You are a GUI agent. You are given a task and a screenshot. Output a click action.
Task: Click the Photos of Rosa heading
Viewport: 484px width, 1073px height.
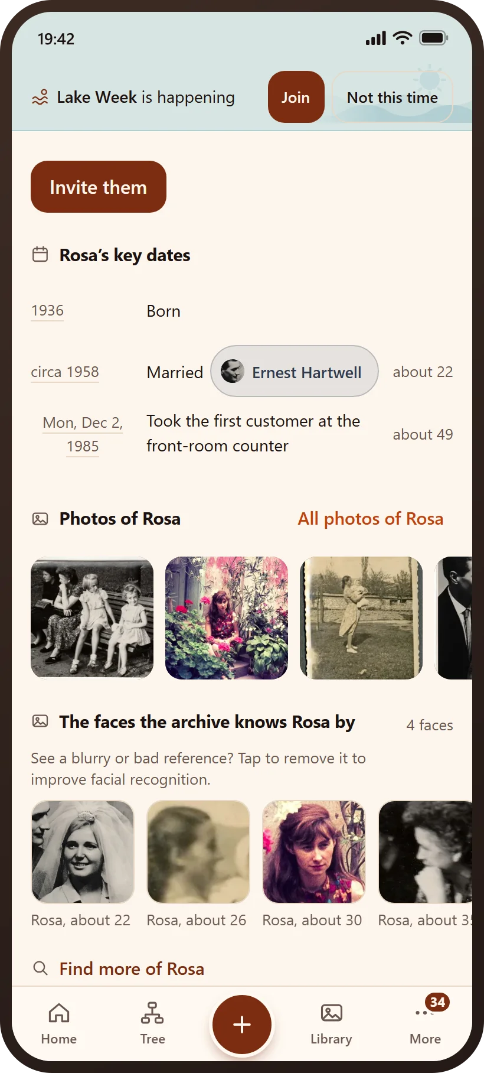120,519
